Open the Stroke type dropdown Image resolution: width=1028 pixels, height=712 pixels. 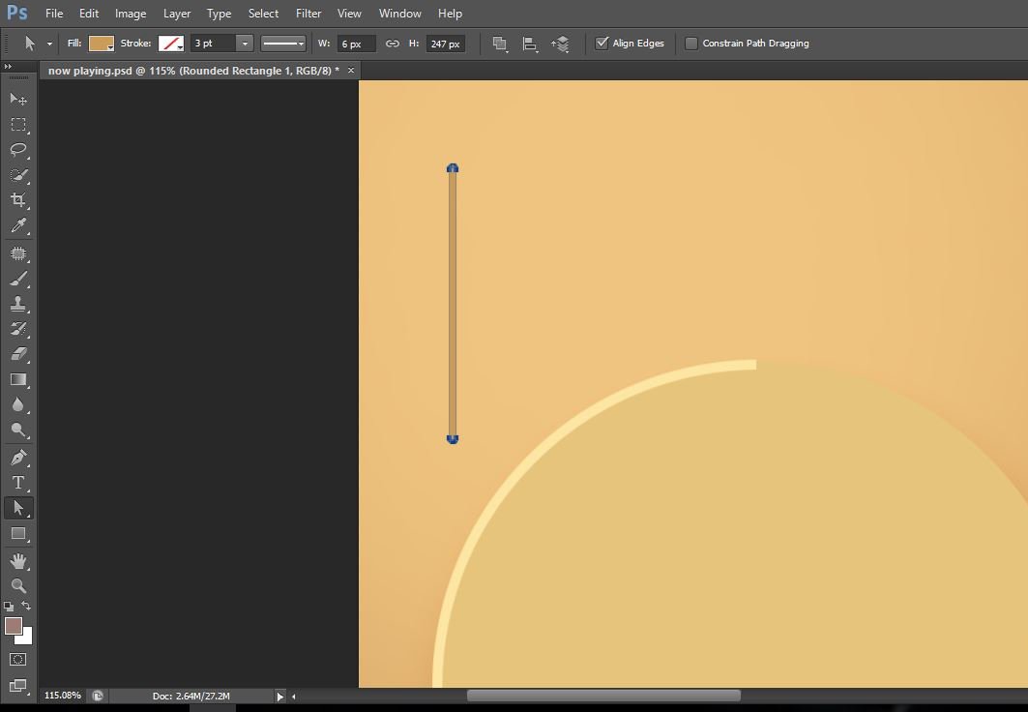(x=171, y=44)
